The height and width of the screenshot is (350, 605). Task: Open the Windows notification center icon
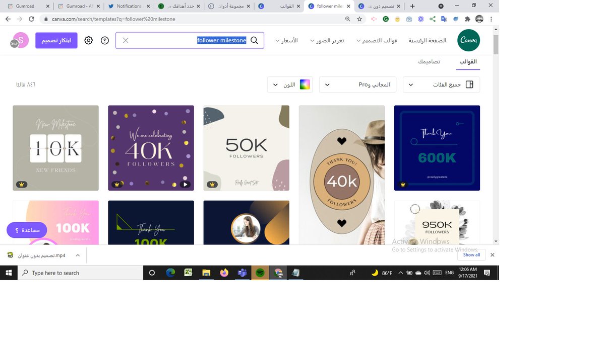(x=487, y=273)
